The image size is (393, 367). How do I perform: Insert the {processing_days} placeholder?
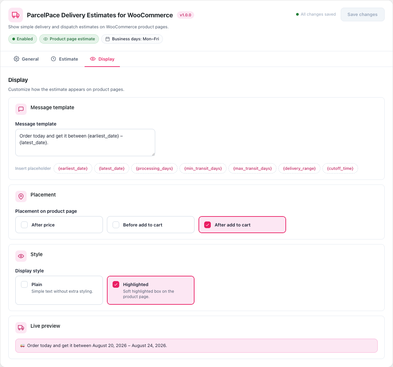tap(155, 169)
